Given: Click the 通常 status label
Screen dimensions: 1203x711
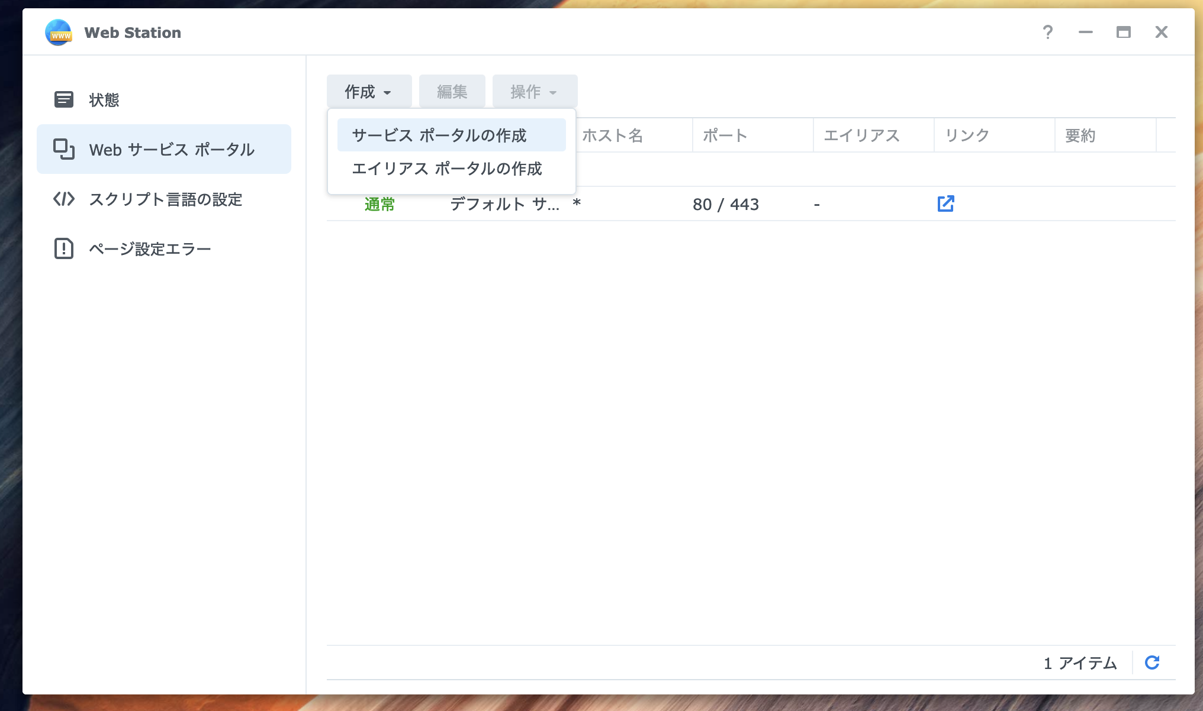Looking at the screenshot, I should 379,204.
